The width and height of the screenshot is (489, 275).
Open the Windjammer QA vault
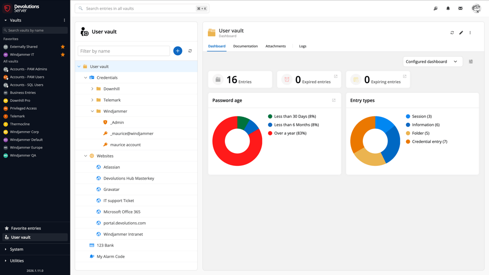tap(23, 156)
